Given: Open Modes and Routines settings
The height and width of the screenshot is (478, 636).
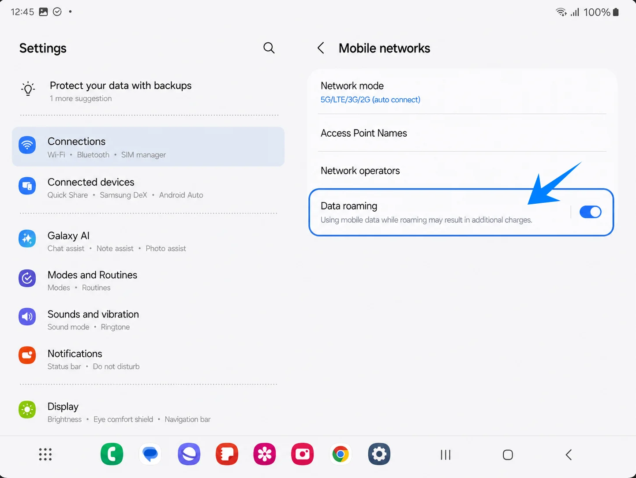Looking at the screenshot, I should pos(148,280).
